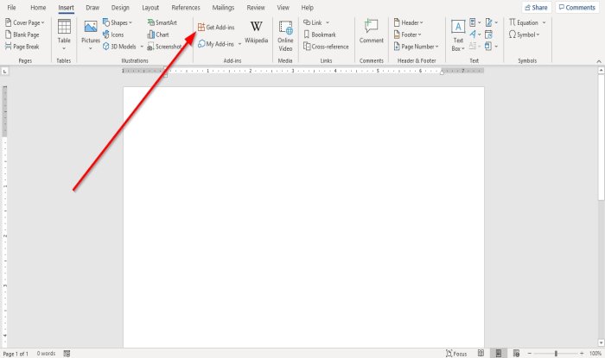Viewport: 605px width, 358px height.
Task: Open the Equation dropdown arrow
Action: pos(544,22)
